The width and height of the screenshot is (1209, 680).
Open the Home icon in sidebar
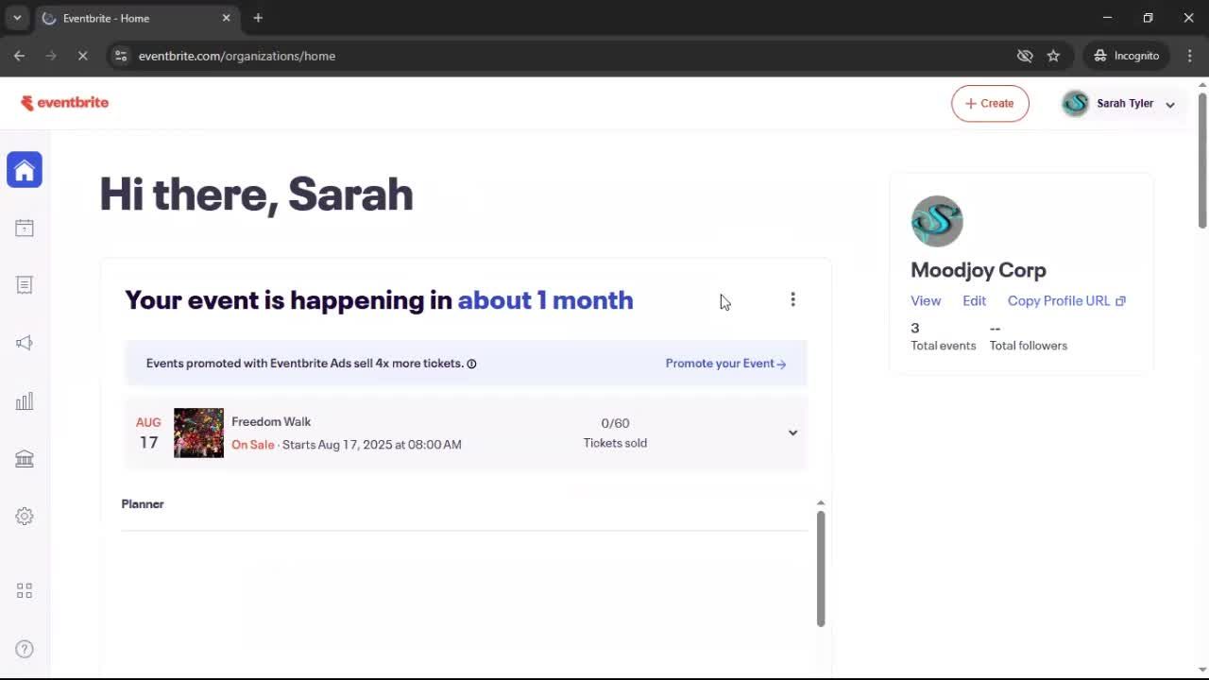[25, 170]
